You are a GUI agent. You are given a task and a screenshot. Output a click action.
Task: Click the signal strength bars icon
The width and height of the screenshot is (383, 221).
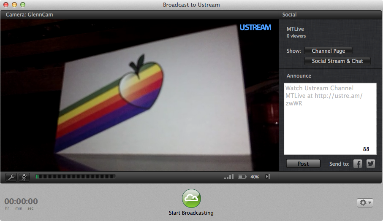coord(228,177)
